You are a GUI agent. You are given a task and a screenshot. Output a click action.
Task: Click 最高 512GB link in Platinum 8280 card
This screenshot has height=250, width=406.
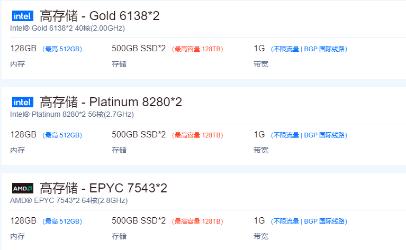coord(62,135)
